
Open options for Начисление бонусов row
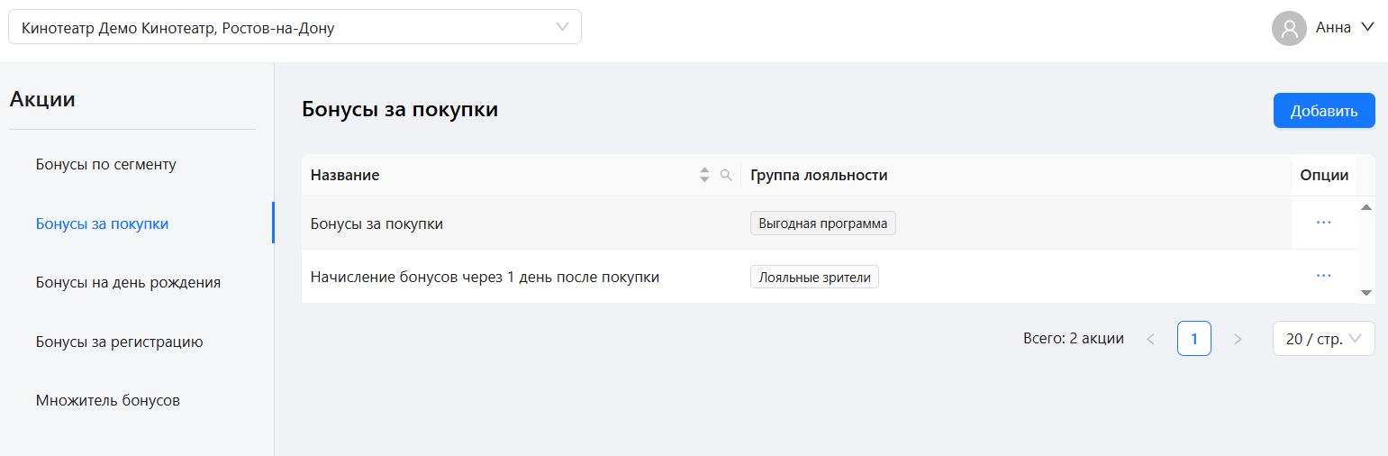(1323, 277)
